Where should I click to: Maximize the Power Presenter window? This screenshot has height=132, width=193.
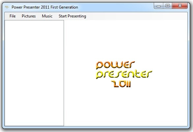168,6
